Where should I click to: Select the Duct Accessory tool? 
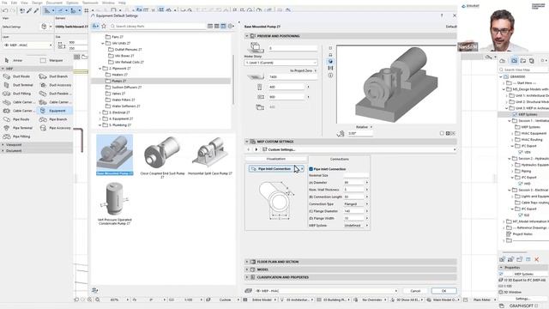[54, 85]
